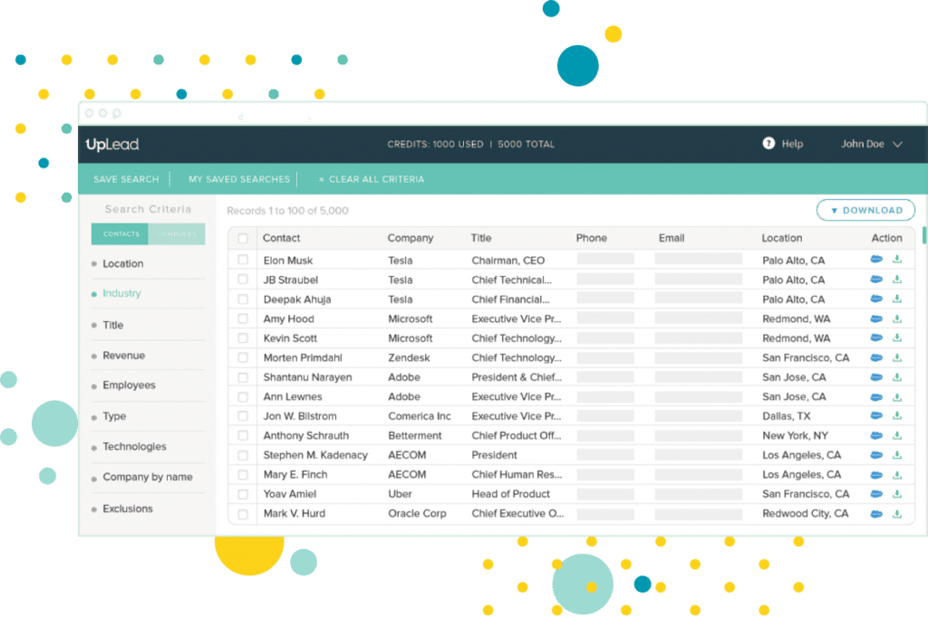Click the results table vertical scrollbar

point(924,234)
